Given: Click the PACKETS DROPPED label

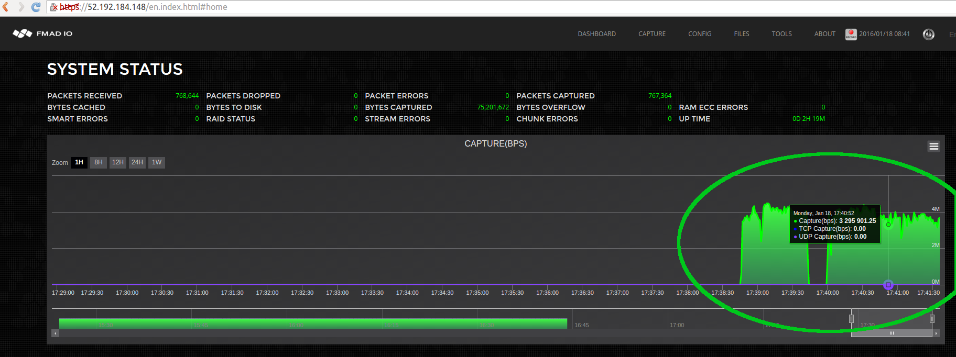Looking at the screenshot, I should pos(243,96).
